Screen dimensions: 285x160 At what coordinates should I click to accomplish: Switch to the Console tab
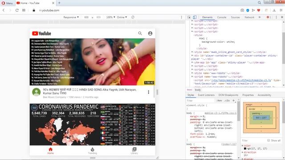(x=222, y=17)
